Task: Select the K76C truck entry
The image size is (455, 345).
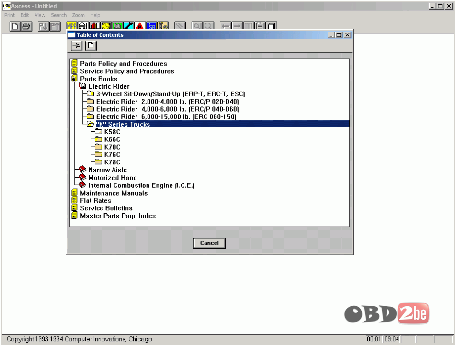Action: (112, 154)
